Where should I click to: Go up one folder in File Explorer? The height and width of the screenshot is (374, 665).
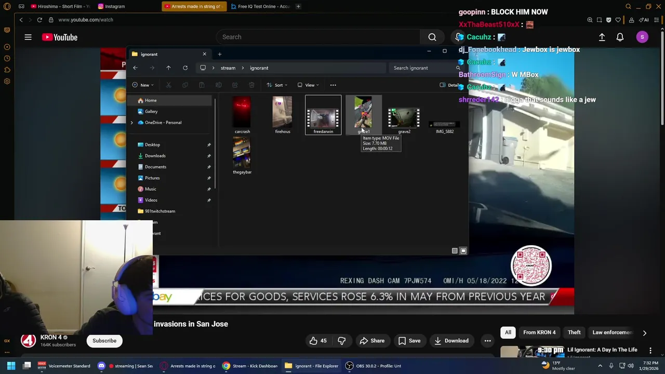pos(168,68)
